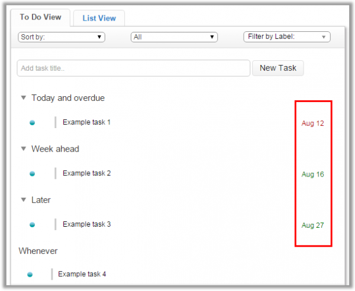
Task: Click the New Task button
Action: 278,68
